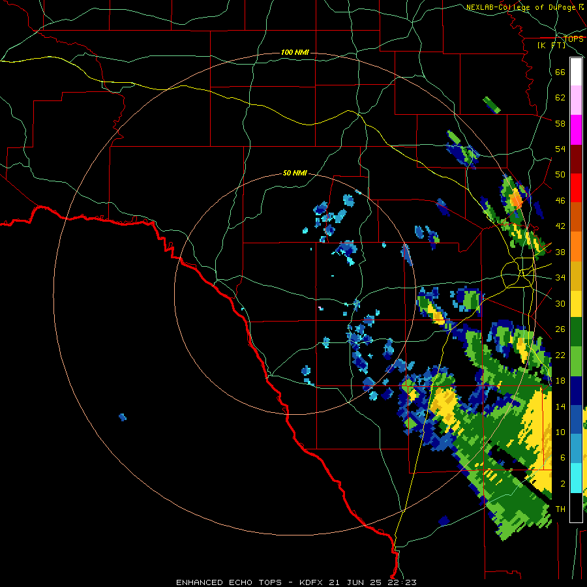Click the black TH swatch in legend

(576, 507)
